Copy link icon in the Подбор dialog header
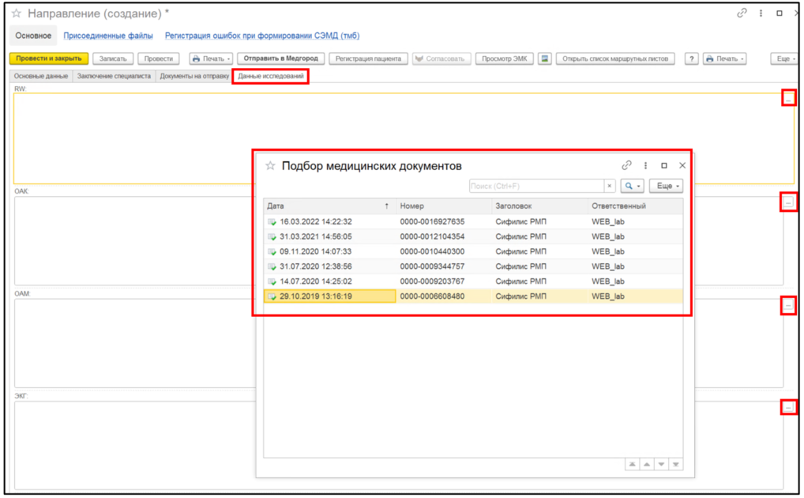 627,166
